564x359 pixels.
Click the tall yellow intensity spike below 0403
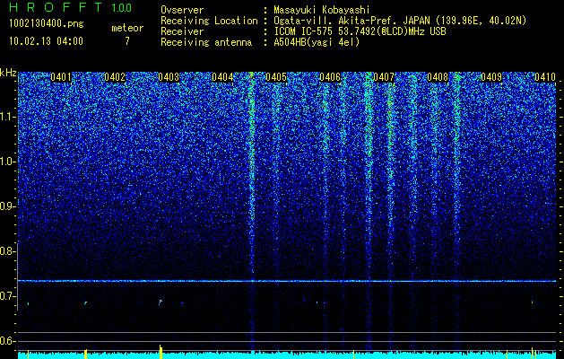coord(161,352)
